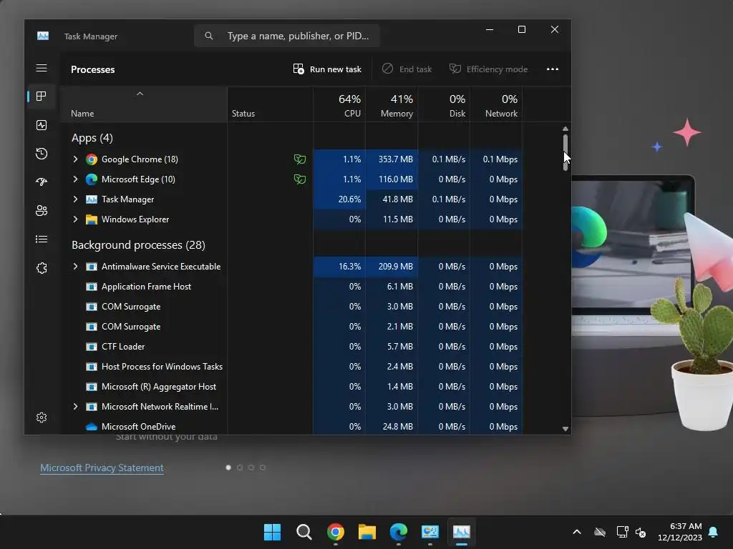
Task: Open File Explorer from the taskbar
Action: coord(367,532)
